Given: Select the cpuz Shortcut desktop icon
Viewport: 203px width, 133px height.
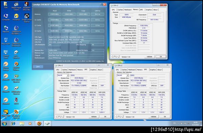Looking at the screenshot, I should point(16,54).
